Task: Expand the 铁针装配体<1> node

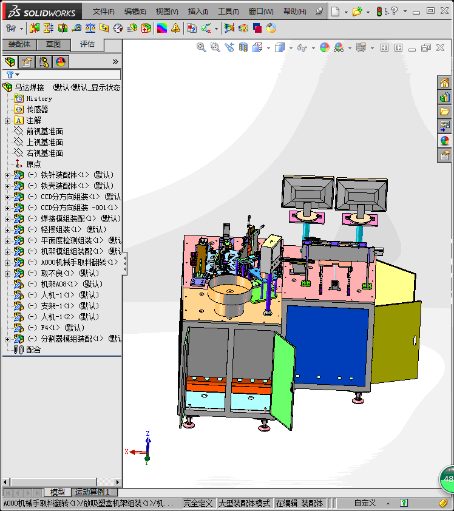Action: click(x=7, y=175)
